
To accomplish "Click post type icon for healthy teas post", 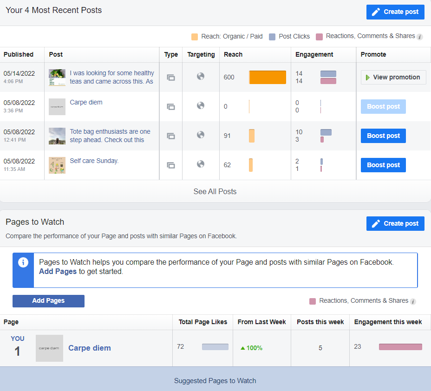I will pyautogui.click(x=171, y=78).
